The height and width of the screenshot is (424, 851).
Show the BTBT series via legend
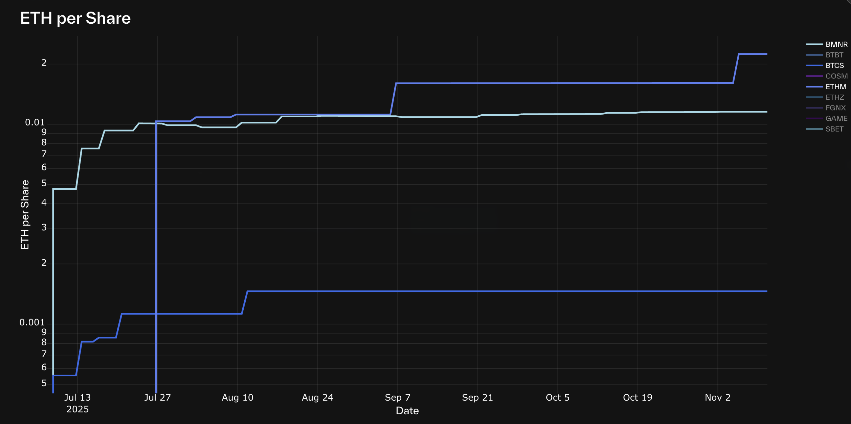pos(834,55)
